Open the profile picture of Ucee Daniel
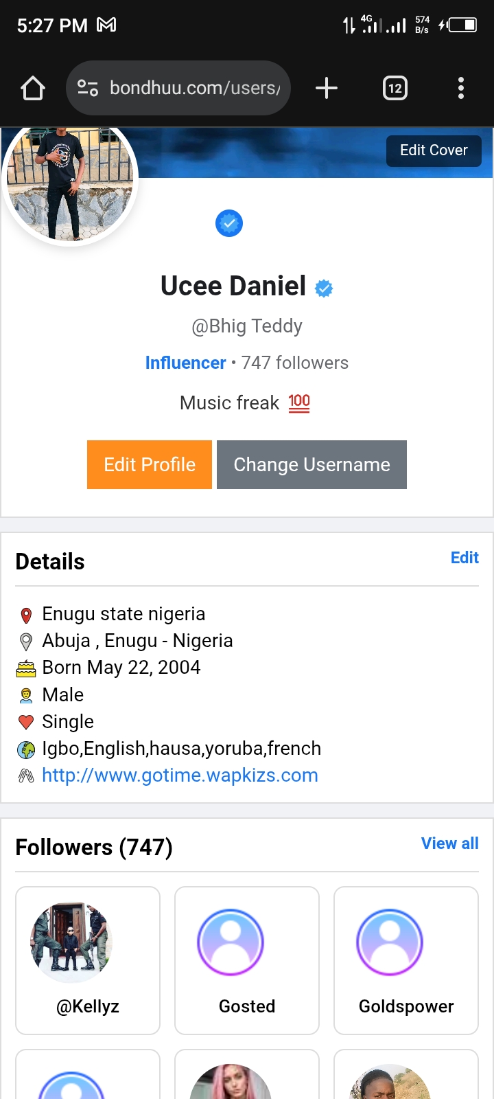Screen dimensions: 494x1099 pos(70,182)
